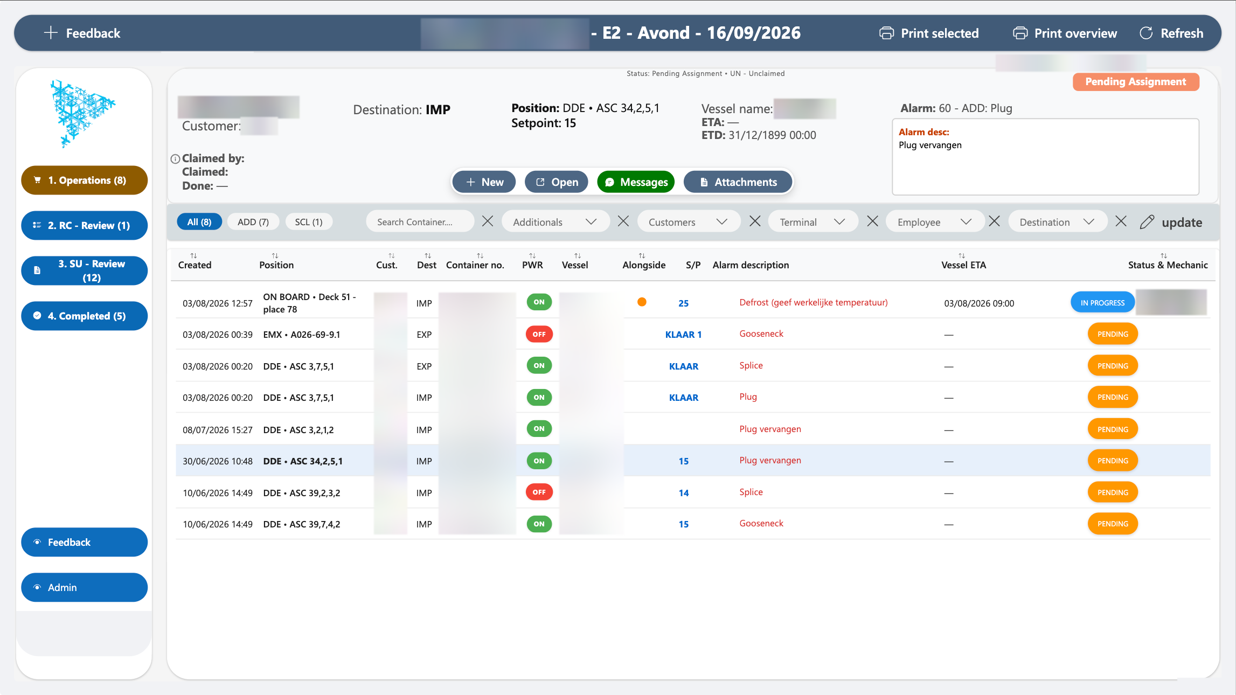Click the Refresh circular arrow icon

(x=1146, y=33)
